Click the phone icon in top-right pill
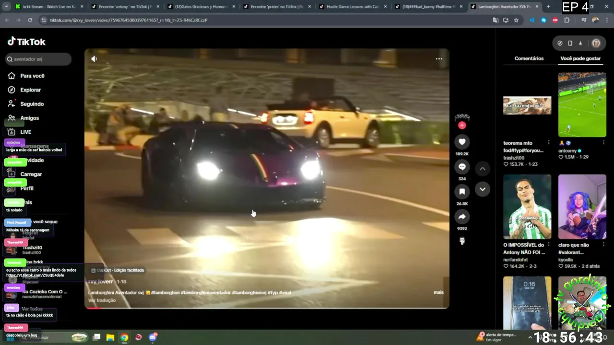This screenshot has width=614, height=345. (570, 43)
